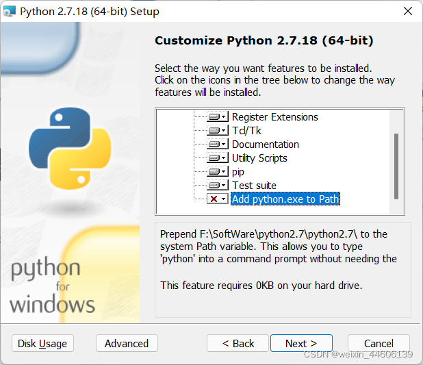The width and height of the screenshot is (423, 365).
Task: Go Back to the previous step
Action: coord(238,343)
